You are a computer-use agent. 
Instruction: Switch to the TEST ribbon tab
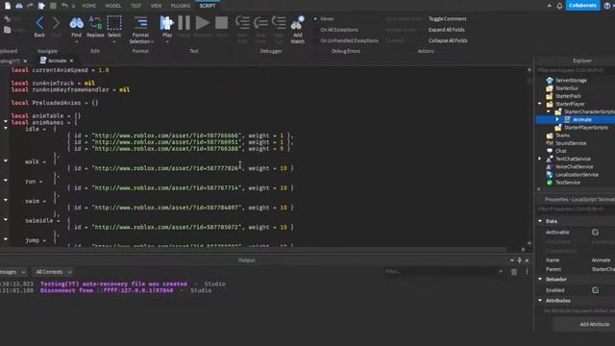136,6
